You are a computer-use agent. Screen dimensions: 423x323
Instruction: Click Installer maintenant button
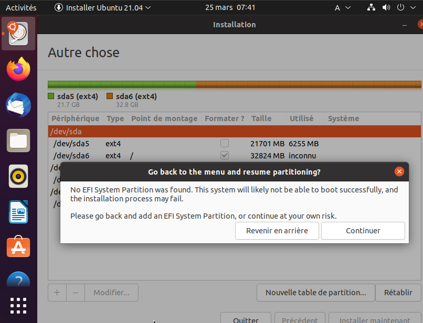click(375, 318)
